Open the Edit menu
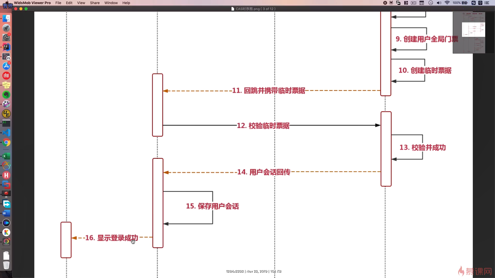 click(x=69, y=3)
